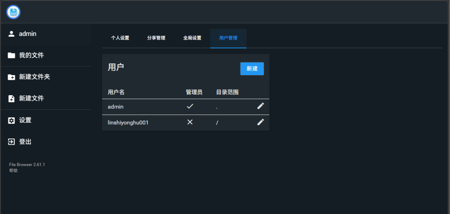Click the File Browser floppy disk logo
This screenshot has height=214, width=450.
pos(13,12)
